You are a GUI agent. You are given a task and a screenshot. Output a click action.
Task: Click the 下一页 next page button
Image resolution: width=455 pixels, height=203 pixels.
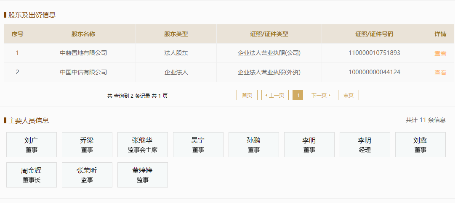pos(320,95)
